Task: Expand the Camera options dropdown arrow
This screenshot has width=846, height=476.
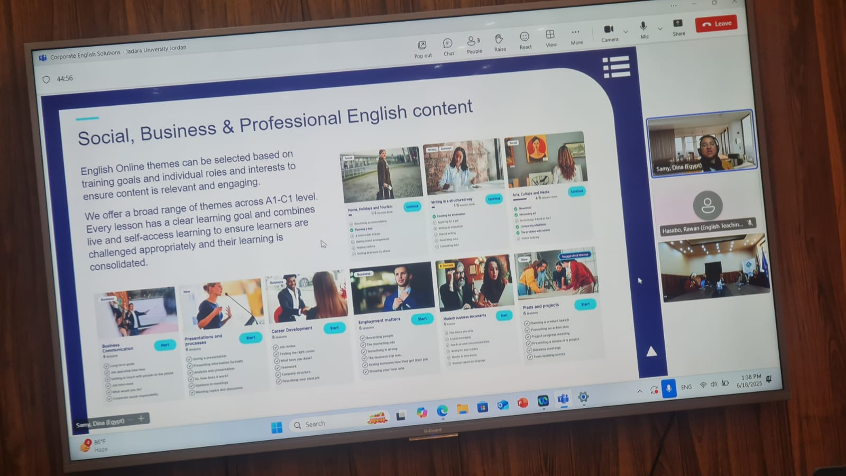Action: 626,32
